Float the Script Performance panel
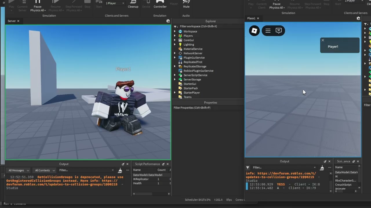The image size is (371, 208). coord(163,164)
